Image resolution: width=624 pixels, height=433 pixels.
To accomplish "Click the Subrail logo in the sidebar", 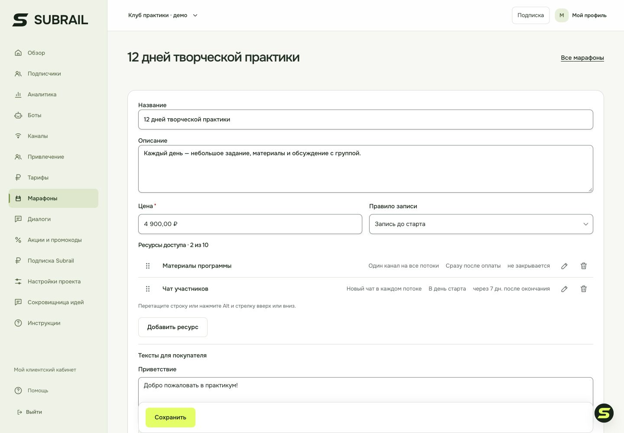I will click(x=50, y=20).
